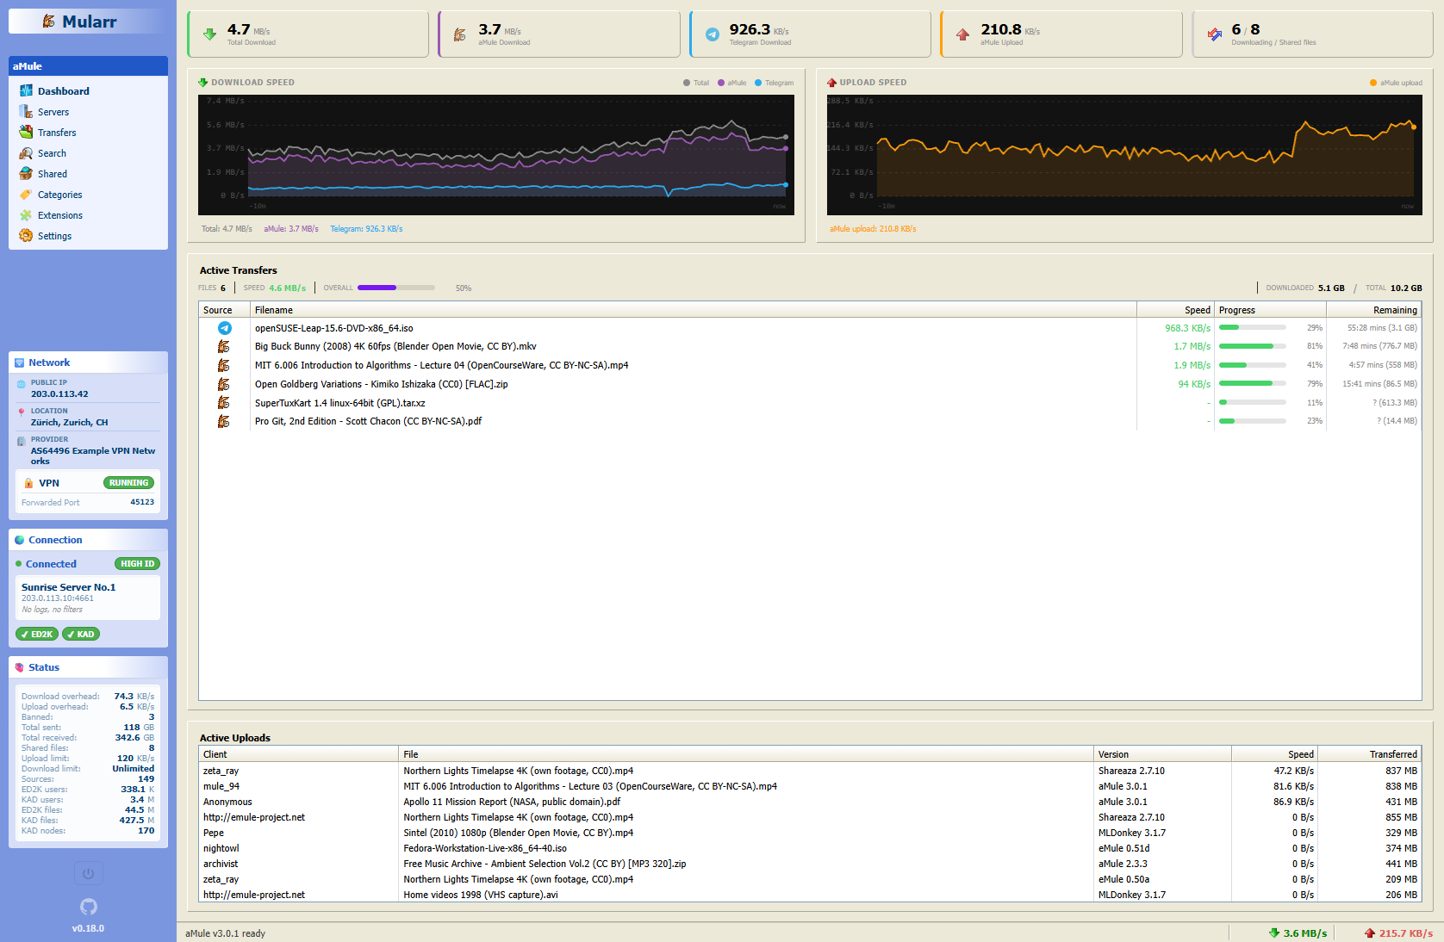1444x942 pixels.
Task: Select Open Goldberg Variations transfer row
Action: tap(810, 384)
